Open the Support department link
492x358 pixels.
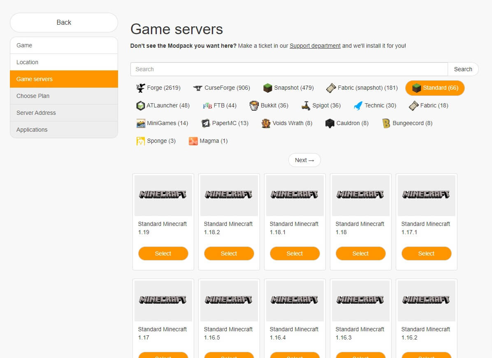click(x=315, y=46)
